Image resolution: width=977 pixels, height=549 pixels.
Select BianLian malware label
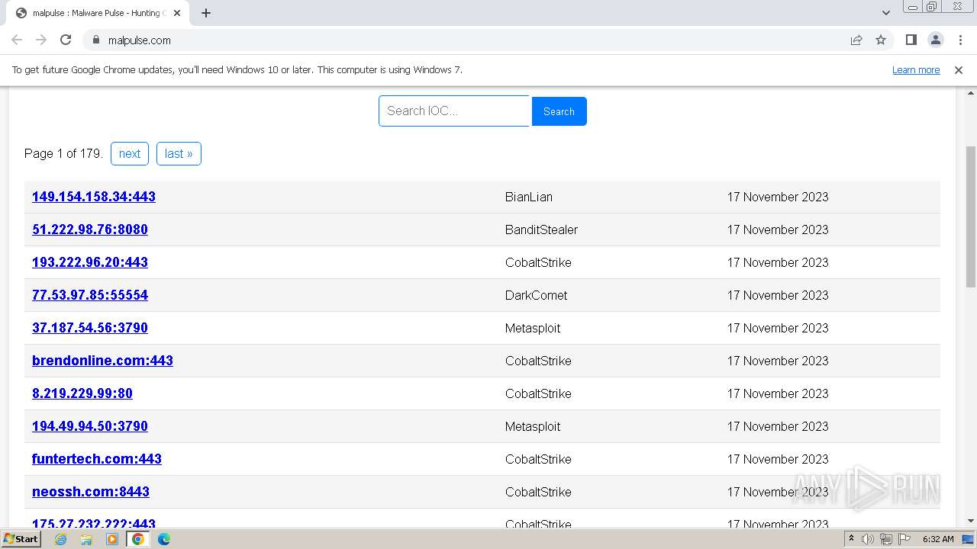pyautogui.click(x=529, y=197)
